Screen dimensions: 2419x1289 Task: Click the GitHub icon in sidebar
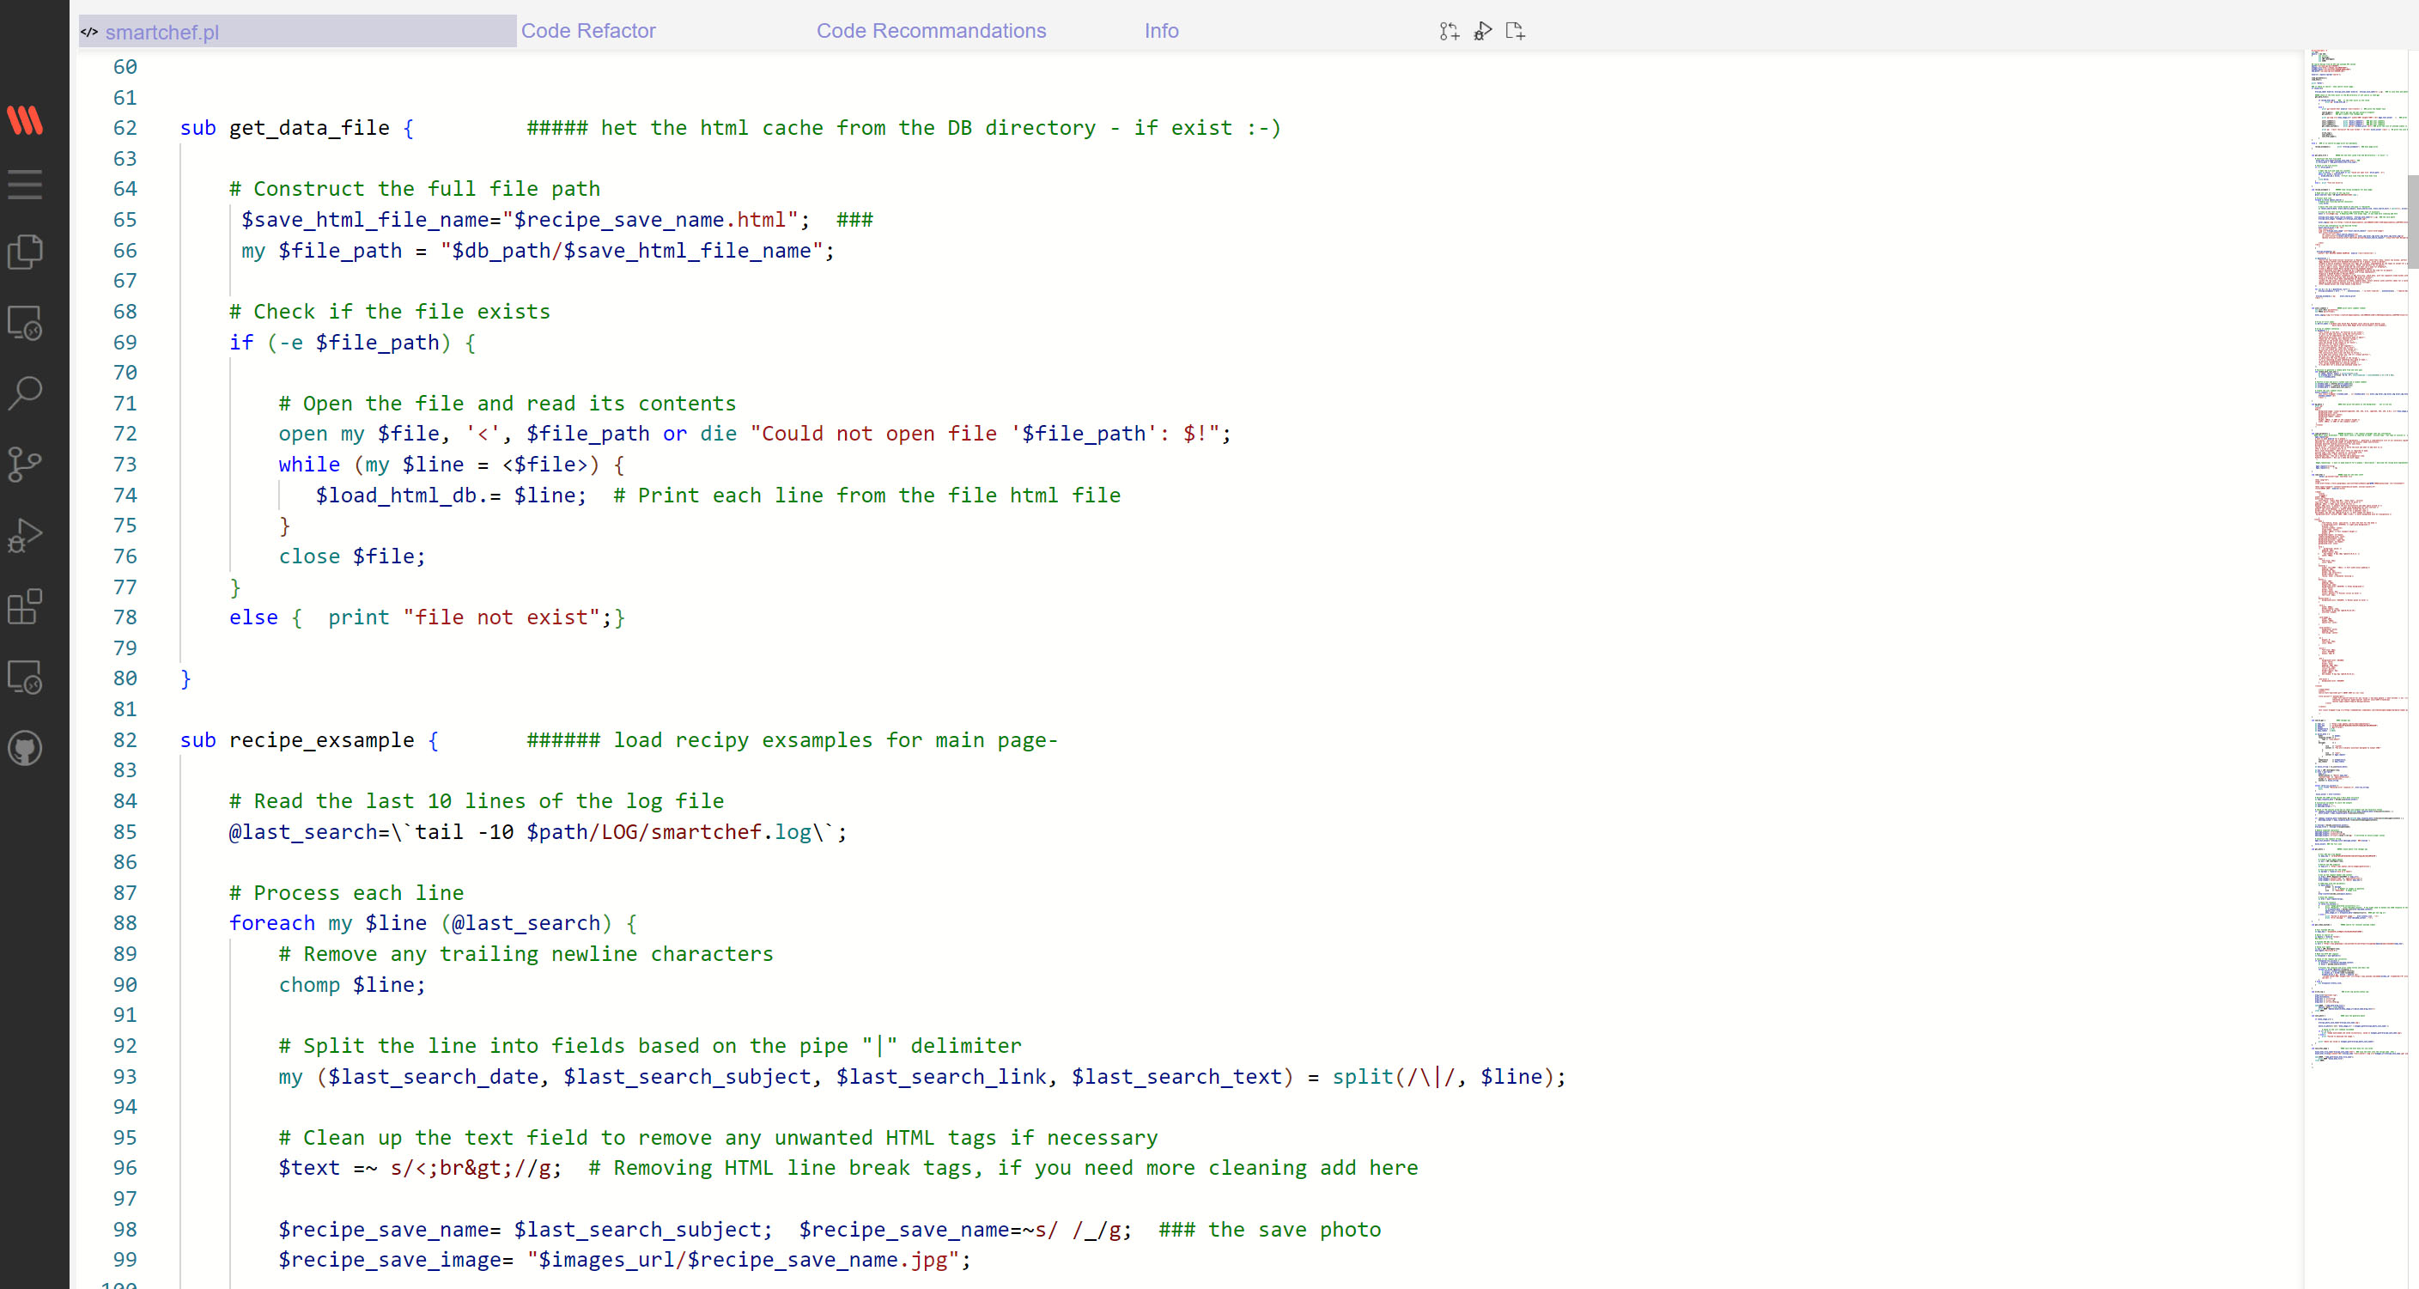26,748
